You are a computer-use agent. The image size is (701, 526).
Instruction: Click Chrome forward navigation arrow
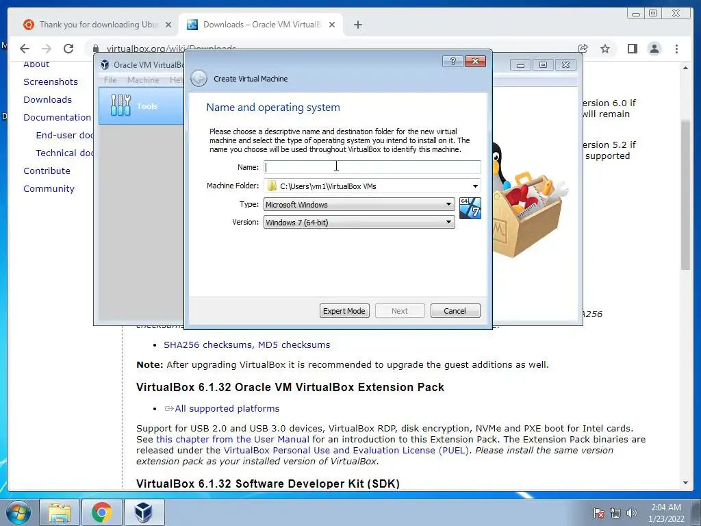47,49
